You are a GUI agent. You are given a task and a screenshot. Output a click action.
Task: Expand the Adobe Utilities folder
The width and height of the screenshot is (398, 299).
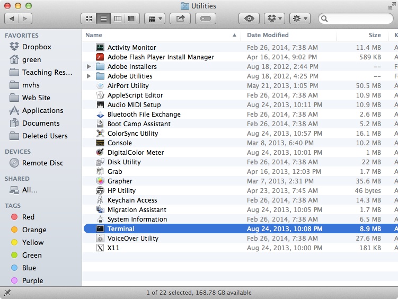[x=89, y=76]
